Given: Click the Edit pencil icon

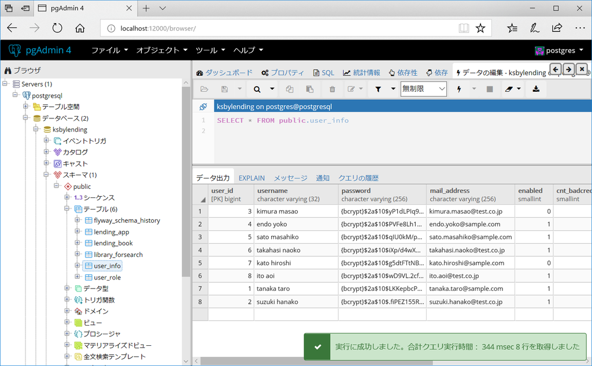Looking at the screenshot, I should (351, 89).
